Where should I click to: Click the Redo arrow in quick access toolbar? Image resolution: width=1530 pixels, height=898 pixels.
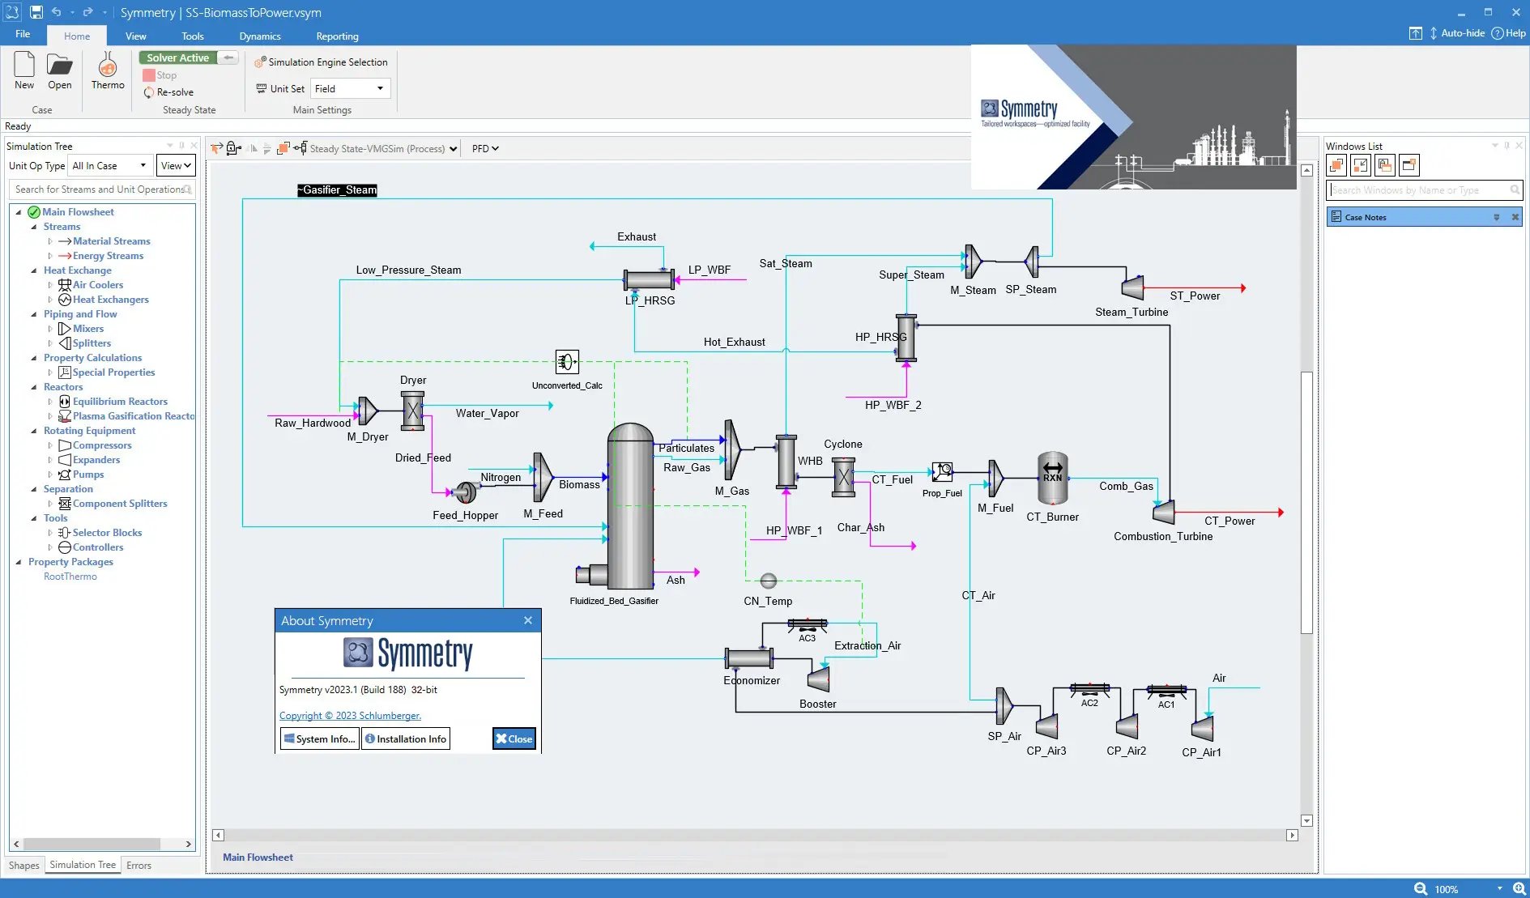coord(87,12)
